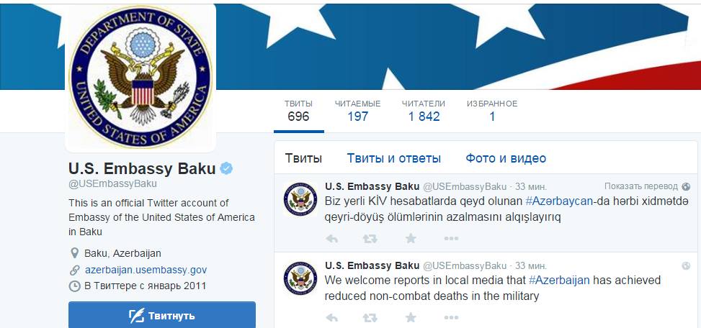Switch to Твиты и ответы tab
Image resolution: width=701 pixels, height=328 pixels.
394,158
